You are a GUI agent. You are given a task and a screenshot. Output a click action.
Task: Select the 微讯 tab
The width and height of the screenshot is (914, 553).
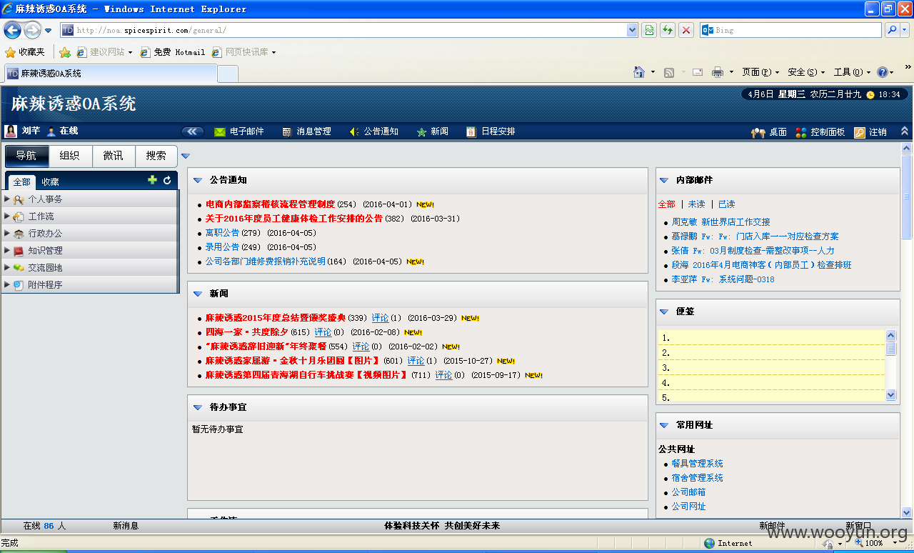coord(113,156)
